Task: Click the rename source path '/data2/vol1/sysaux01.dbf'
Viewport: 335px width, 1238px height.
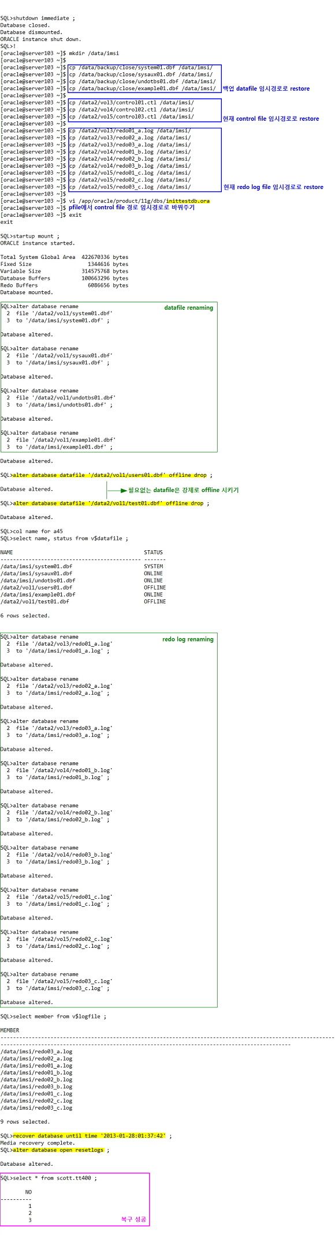Action: pos(72,355)
